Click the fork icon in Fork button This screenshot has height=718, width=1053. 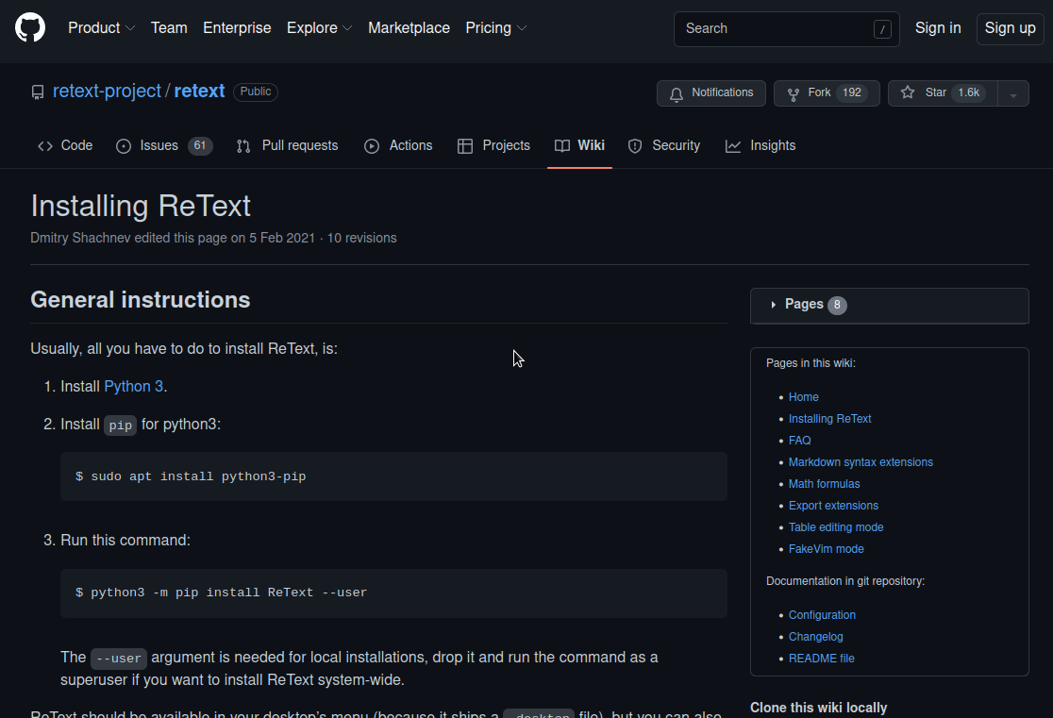(794, 93)
